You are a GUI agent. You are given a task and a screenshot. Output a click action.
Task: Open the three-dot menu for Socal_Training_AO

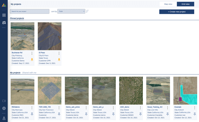168,108
